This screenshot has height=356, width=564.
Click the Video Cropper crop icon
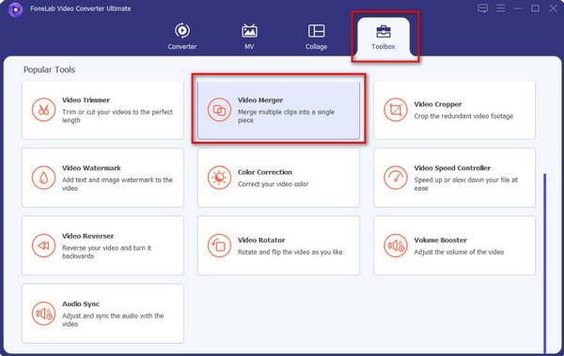point(396,110)
